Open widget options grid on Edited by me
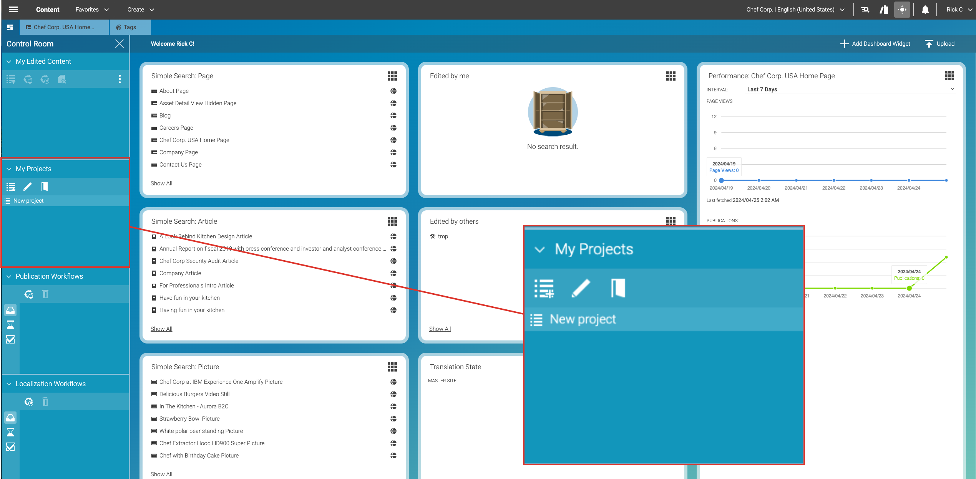Image resolution: width=976 pixels, height=479 pixels. [671, 76]
